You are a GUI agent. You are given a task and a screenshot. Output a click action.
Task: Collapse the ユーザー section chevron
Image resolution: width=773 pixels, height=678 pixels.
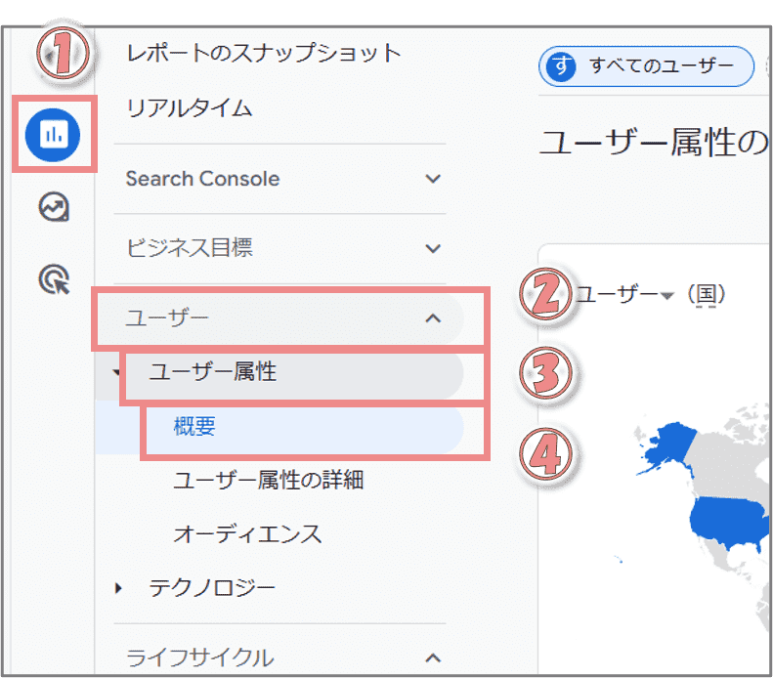(434, 318)
